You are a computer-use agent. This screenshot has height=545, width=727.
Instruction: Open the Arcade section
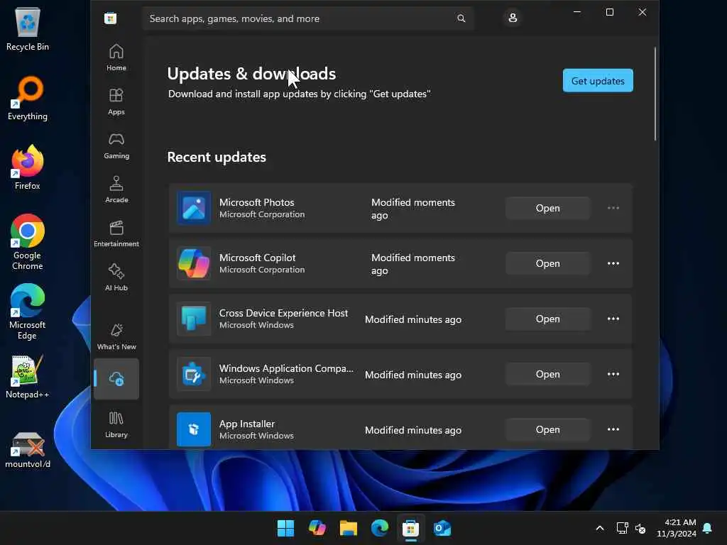pyautogui.click(x=116, y=189)
